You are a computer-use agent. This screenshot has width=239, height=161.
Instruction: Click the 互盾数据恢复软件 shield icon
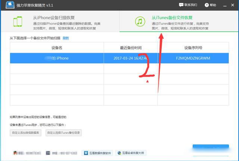[x=85, y=153]
